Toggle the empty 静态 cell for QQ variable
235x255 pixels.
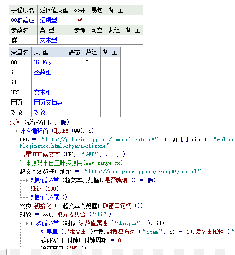coord(74,62)
